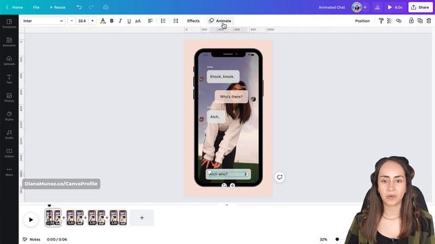Click the regenerate circular arrow button

tap(279, 177)
